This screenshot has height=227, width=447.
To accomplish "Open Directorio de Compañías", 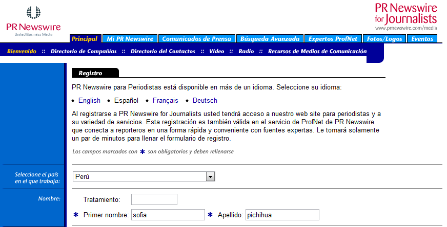I will tap(84, 51).
